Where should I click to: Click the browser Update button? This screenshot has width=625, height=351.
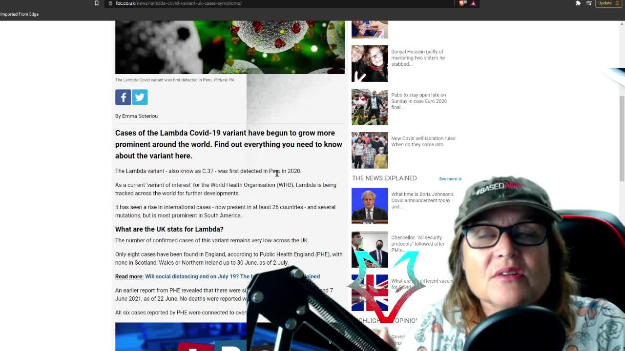tap(608, 3)
